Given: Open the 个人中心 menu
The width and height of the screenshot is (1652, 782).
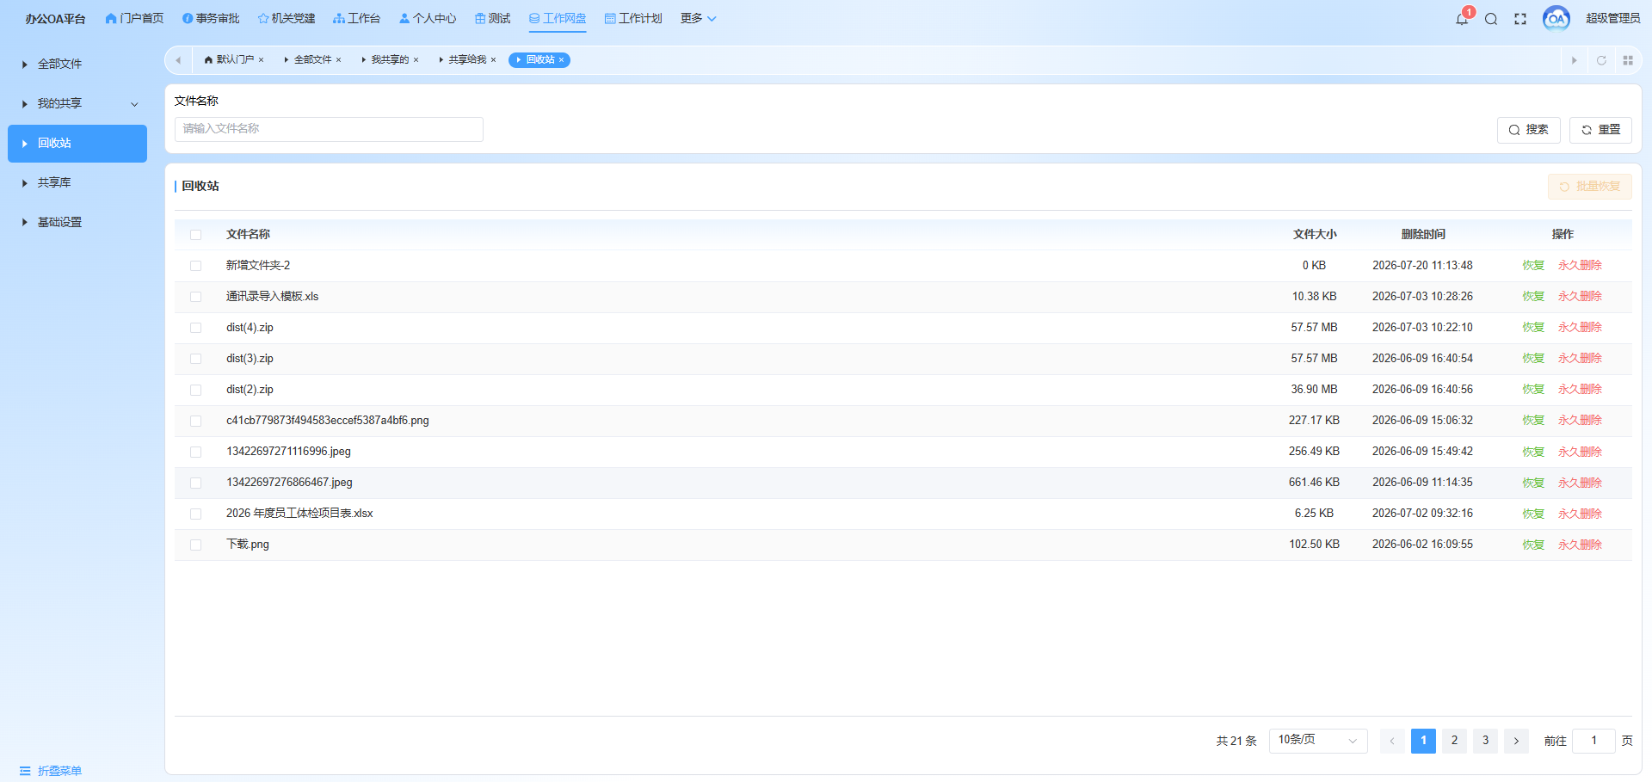Looking at the screenshot, I should (x=428, y=18).
